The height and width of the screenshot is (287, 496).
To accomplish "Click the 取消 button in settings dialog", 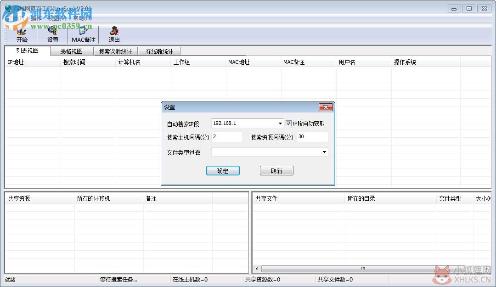I will (x=276, y=171).
